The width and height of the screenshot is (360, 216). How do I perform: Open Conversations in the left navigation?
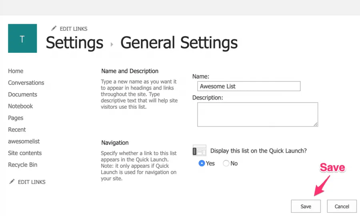pos(26,83)
